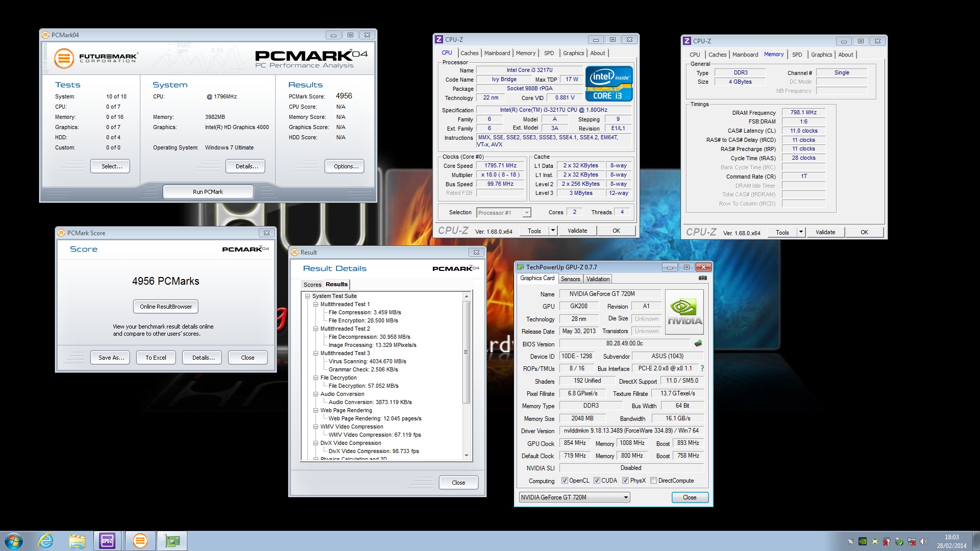
Task: Click scroll up arrow in Result Details
Action: pos(466,296)
